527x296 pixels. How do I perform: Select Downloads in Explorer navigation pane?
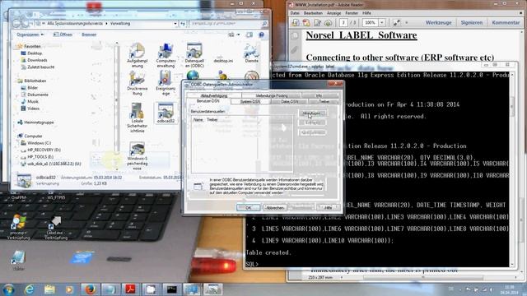[37, 60]
